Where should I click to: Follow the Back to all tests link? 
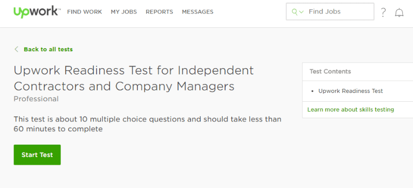[x=48, y=49]
